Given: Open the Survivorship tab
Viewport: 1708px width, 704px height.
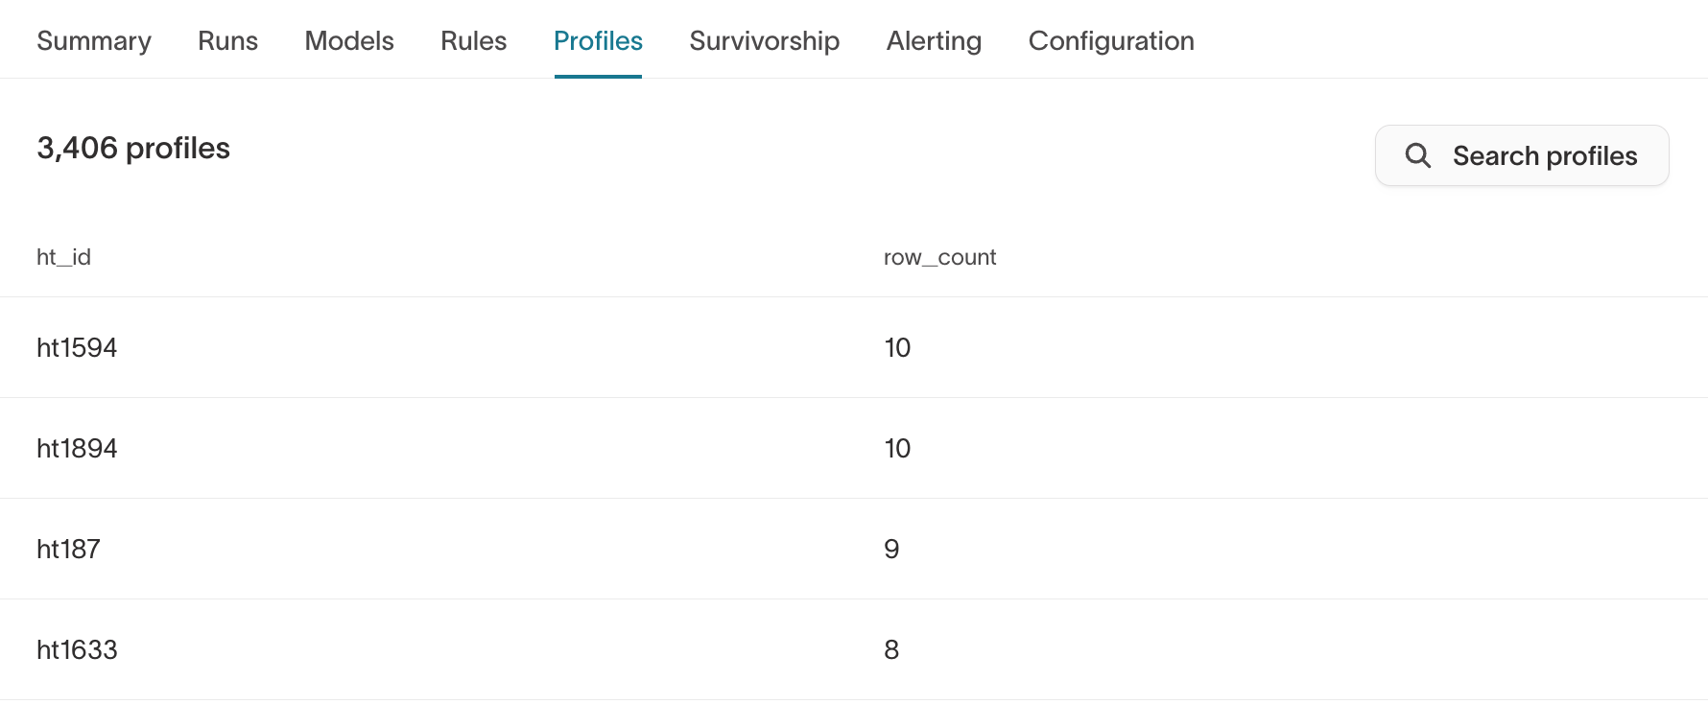Looking at the screenshot, I should 764,41.
